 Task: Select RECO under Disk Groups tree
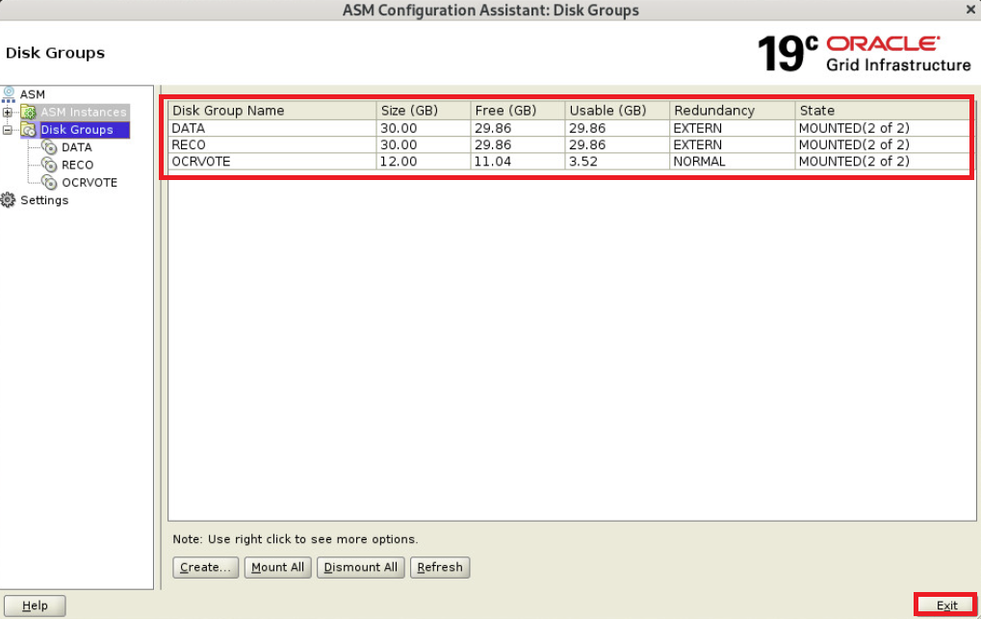tap(78, 165)
